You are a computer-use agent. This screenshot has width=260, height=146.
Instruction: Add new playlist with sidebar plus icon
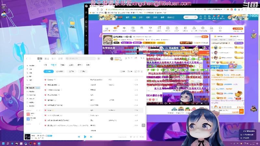coord(37,111)
